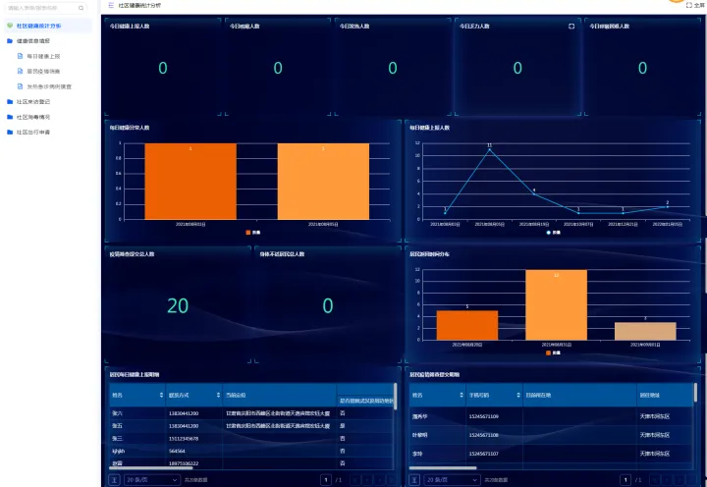Click the orange legend marker under 居民返回时间分布 chart
This screenshot has width=707, height=487.
pyautogui.click(x=548, y=352)
